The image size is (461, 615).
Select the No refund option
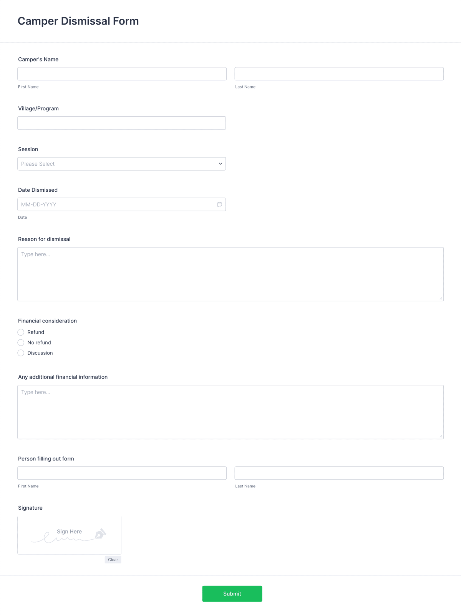(21, 342)
